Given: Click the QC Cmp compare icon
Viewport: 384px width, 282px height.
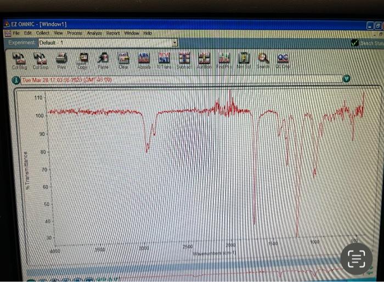Looking at the screenshot, I should click(283, 61).
